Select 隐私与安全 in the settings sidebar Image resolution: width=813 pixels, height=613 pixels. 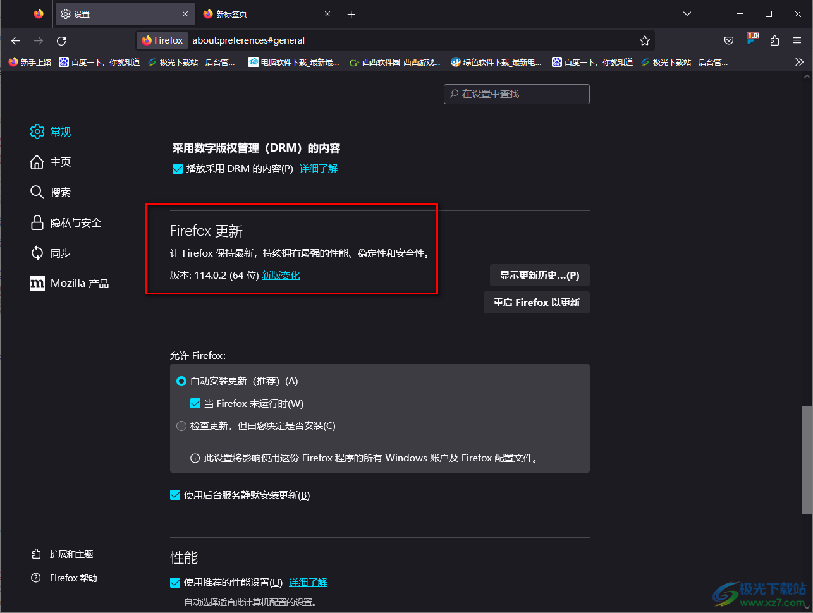pyautogui.click(x=66, y=222)
